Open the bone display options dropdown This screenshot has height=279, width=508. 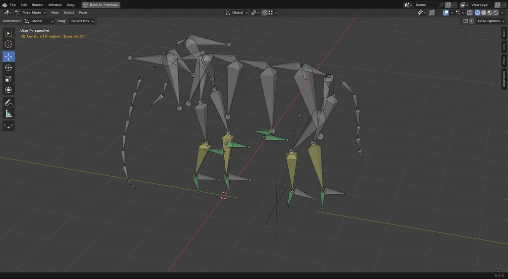460,12
